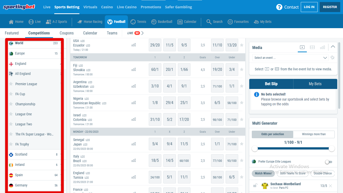This screenshot has width=343, height=193.
Task: Open My Bets in sports toolbar
Action: (x=263, y=22)
